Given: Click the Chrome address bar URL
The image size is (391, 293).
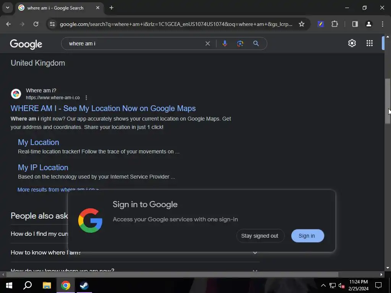Looking at the screenshot, I should click(x=176, y=24).
